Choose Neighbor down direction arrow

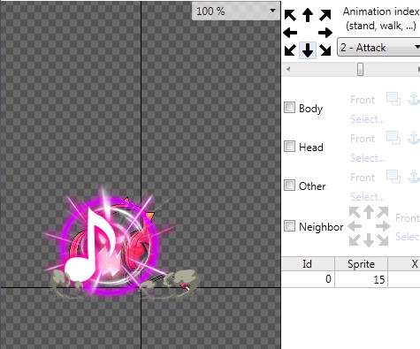(x=369, y=240)
